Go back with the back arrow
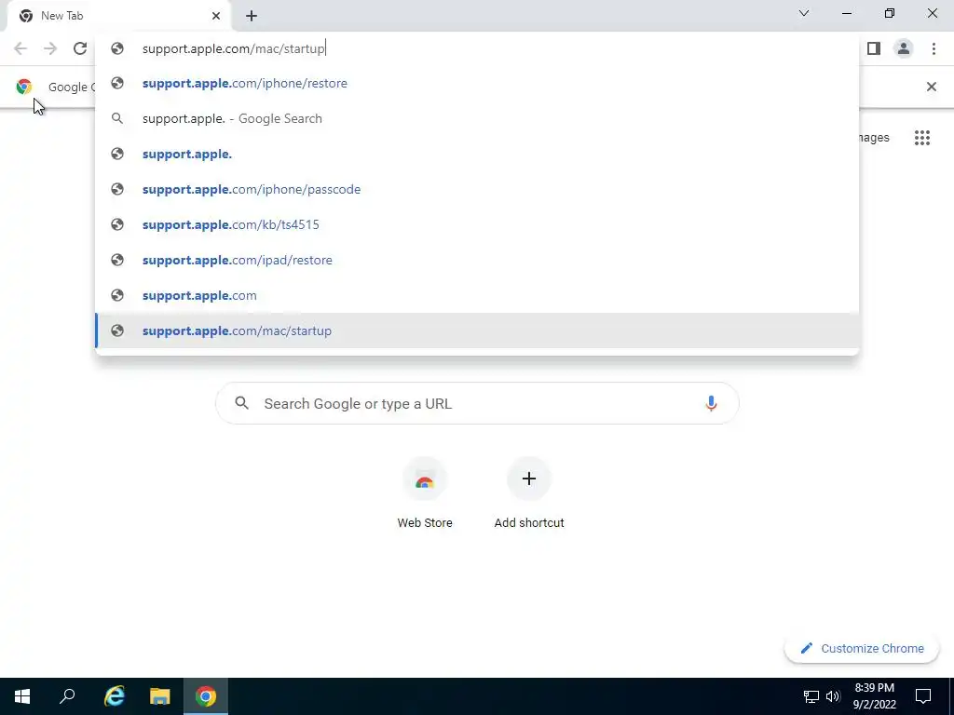Screen dimensions: 954x715 click(20, 48)
